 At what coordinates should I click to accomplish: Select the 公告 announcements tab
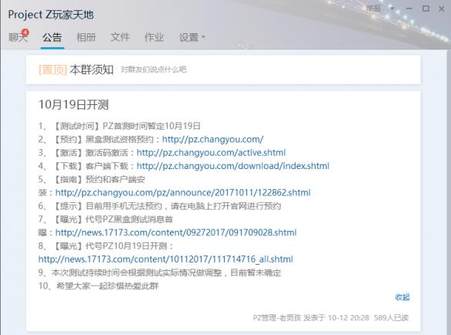coord(52,37)
